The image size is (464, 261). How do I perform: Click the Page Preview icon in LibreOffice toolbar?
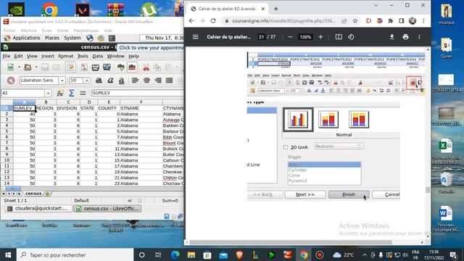(x=107, y=67)
